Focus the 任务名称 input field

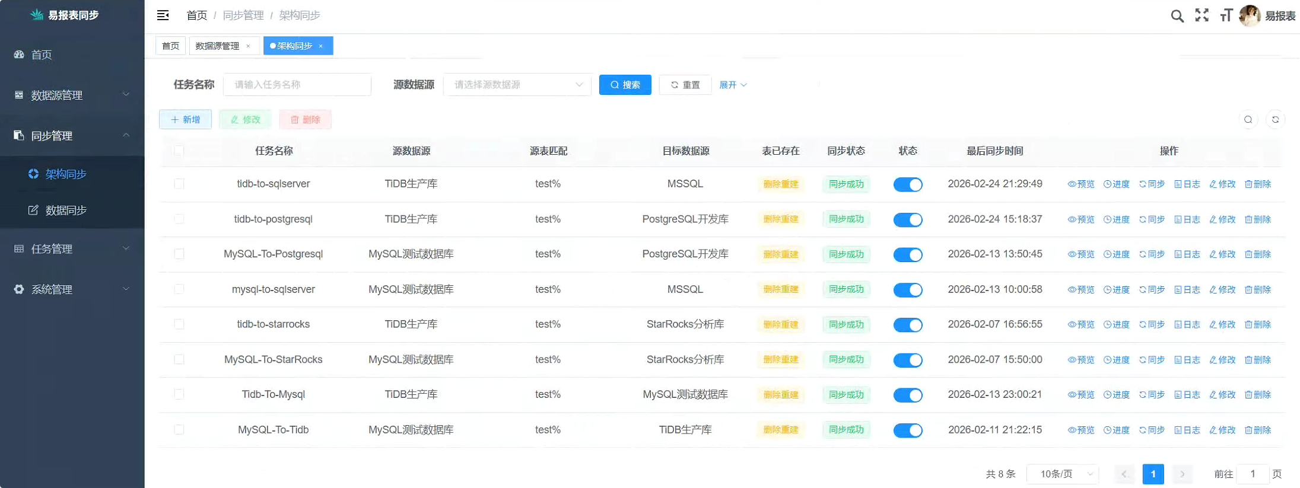297,85
